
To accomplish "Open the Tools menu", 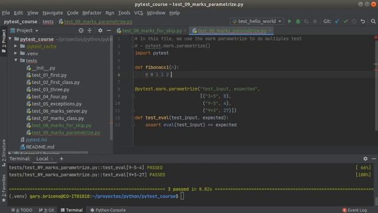I will [124, 13].
